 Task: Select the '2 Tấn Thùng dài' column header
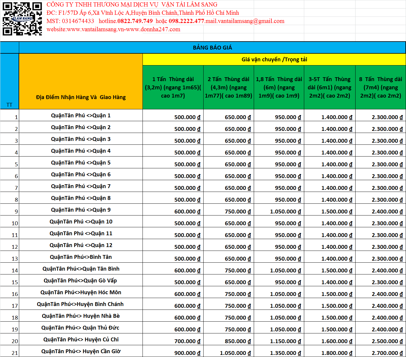229,87
